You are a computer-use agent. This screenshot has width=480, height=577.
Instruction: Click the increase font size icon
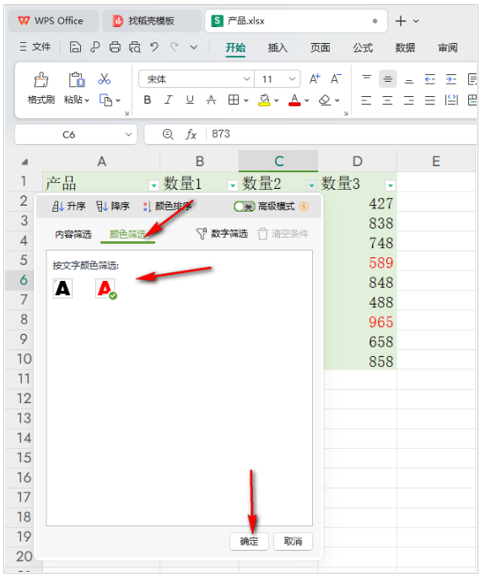315,78
